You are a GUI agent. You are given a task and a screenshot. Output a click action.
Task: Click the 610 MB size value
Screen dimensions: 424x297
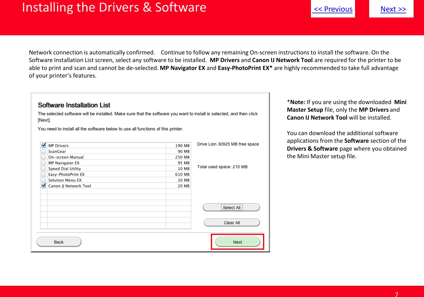click(x=182, y=174)
